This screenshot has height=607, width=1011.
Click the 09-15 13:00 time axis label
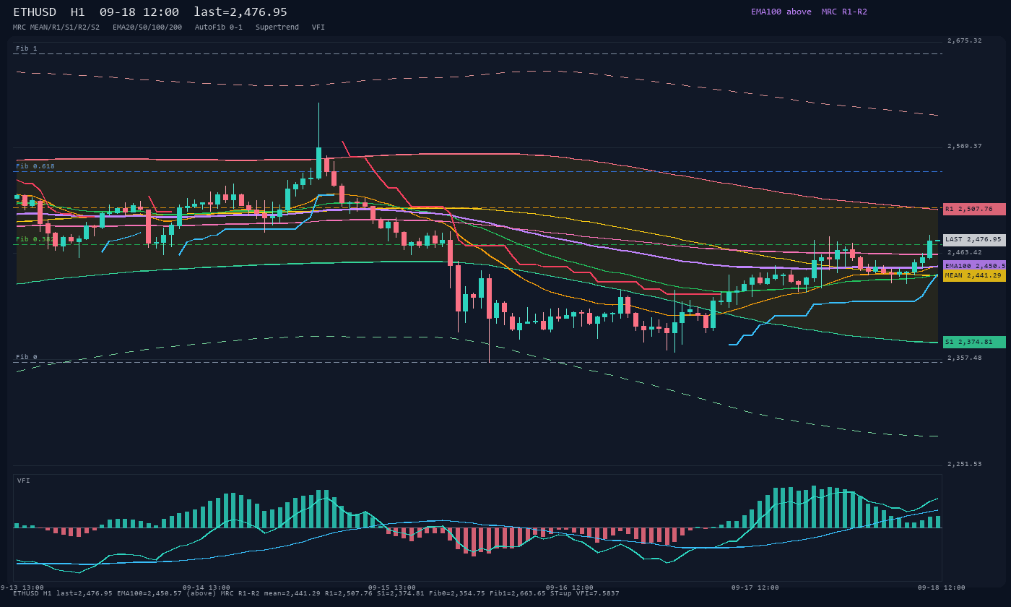click(392, 587)
